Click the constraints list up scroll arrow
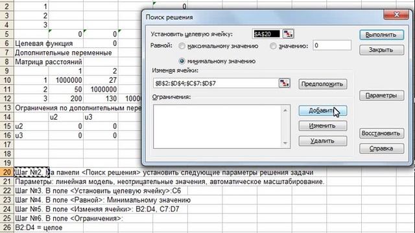Image resolution: width=415 pixels, height=233 pixels. point(285,110)
